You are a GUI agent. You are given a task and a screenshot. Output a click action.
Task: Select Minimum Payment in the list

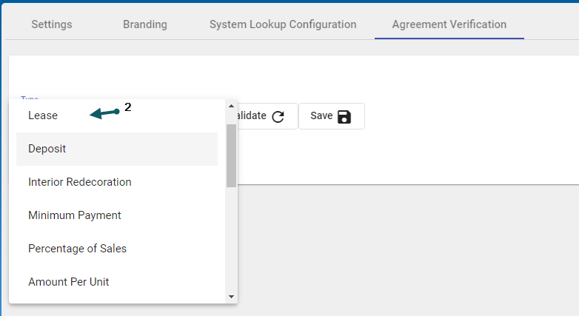[x=75, y=215]
